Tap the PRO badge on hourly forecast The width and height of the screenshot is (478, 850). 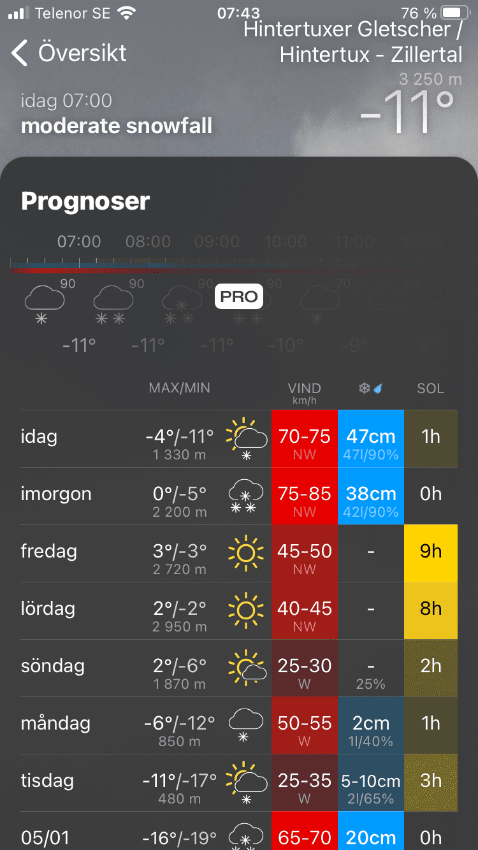(x=239, y=296)
